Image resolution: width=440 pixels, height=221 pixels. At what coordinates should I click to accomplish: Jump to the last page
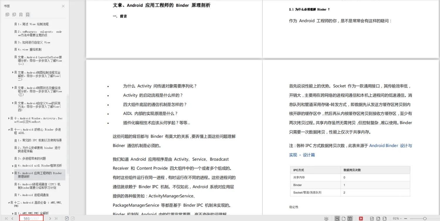click(56, 218)
